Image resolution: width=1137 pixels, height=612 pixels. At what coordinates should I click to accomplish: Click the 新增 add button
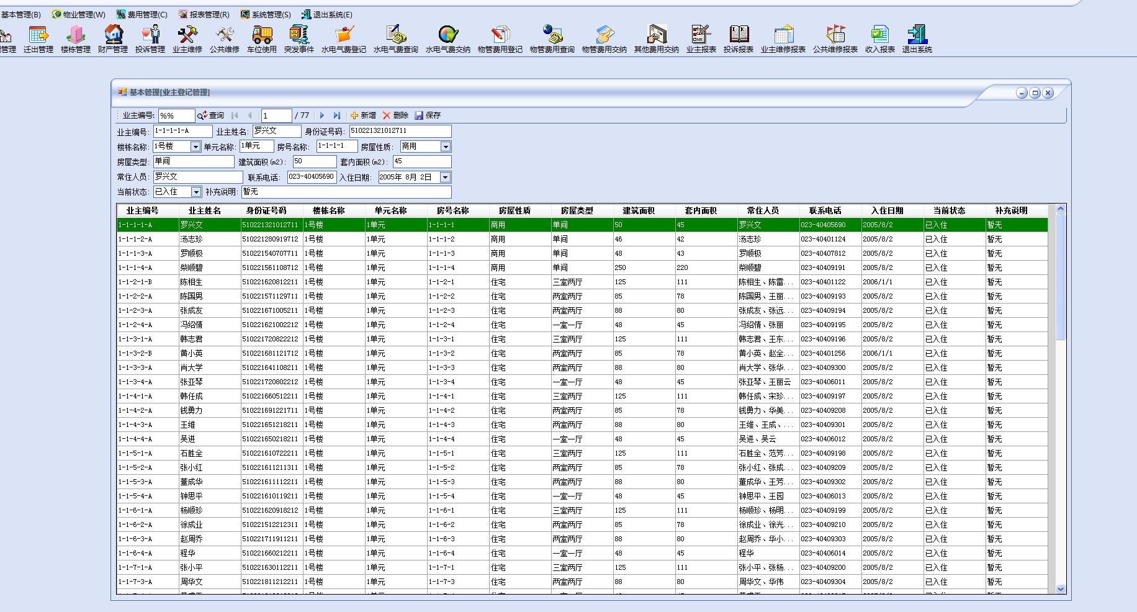(364, 115)
